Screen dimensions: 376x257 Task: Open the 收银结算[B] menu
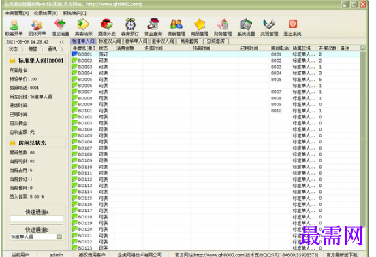tap(46, 13)
